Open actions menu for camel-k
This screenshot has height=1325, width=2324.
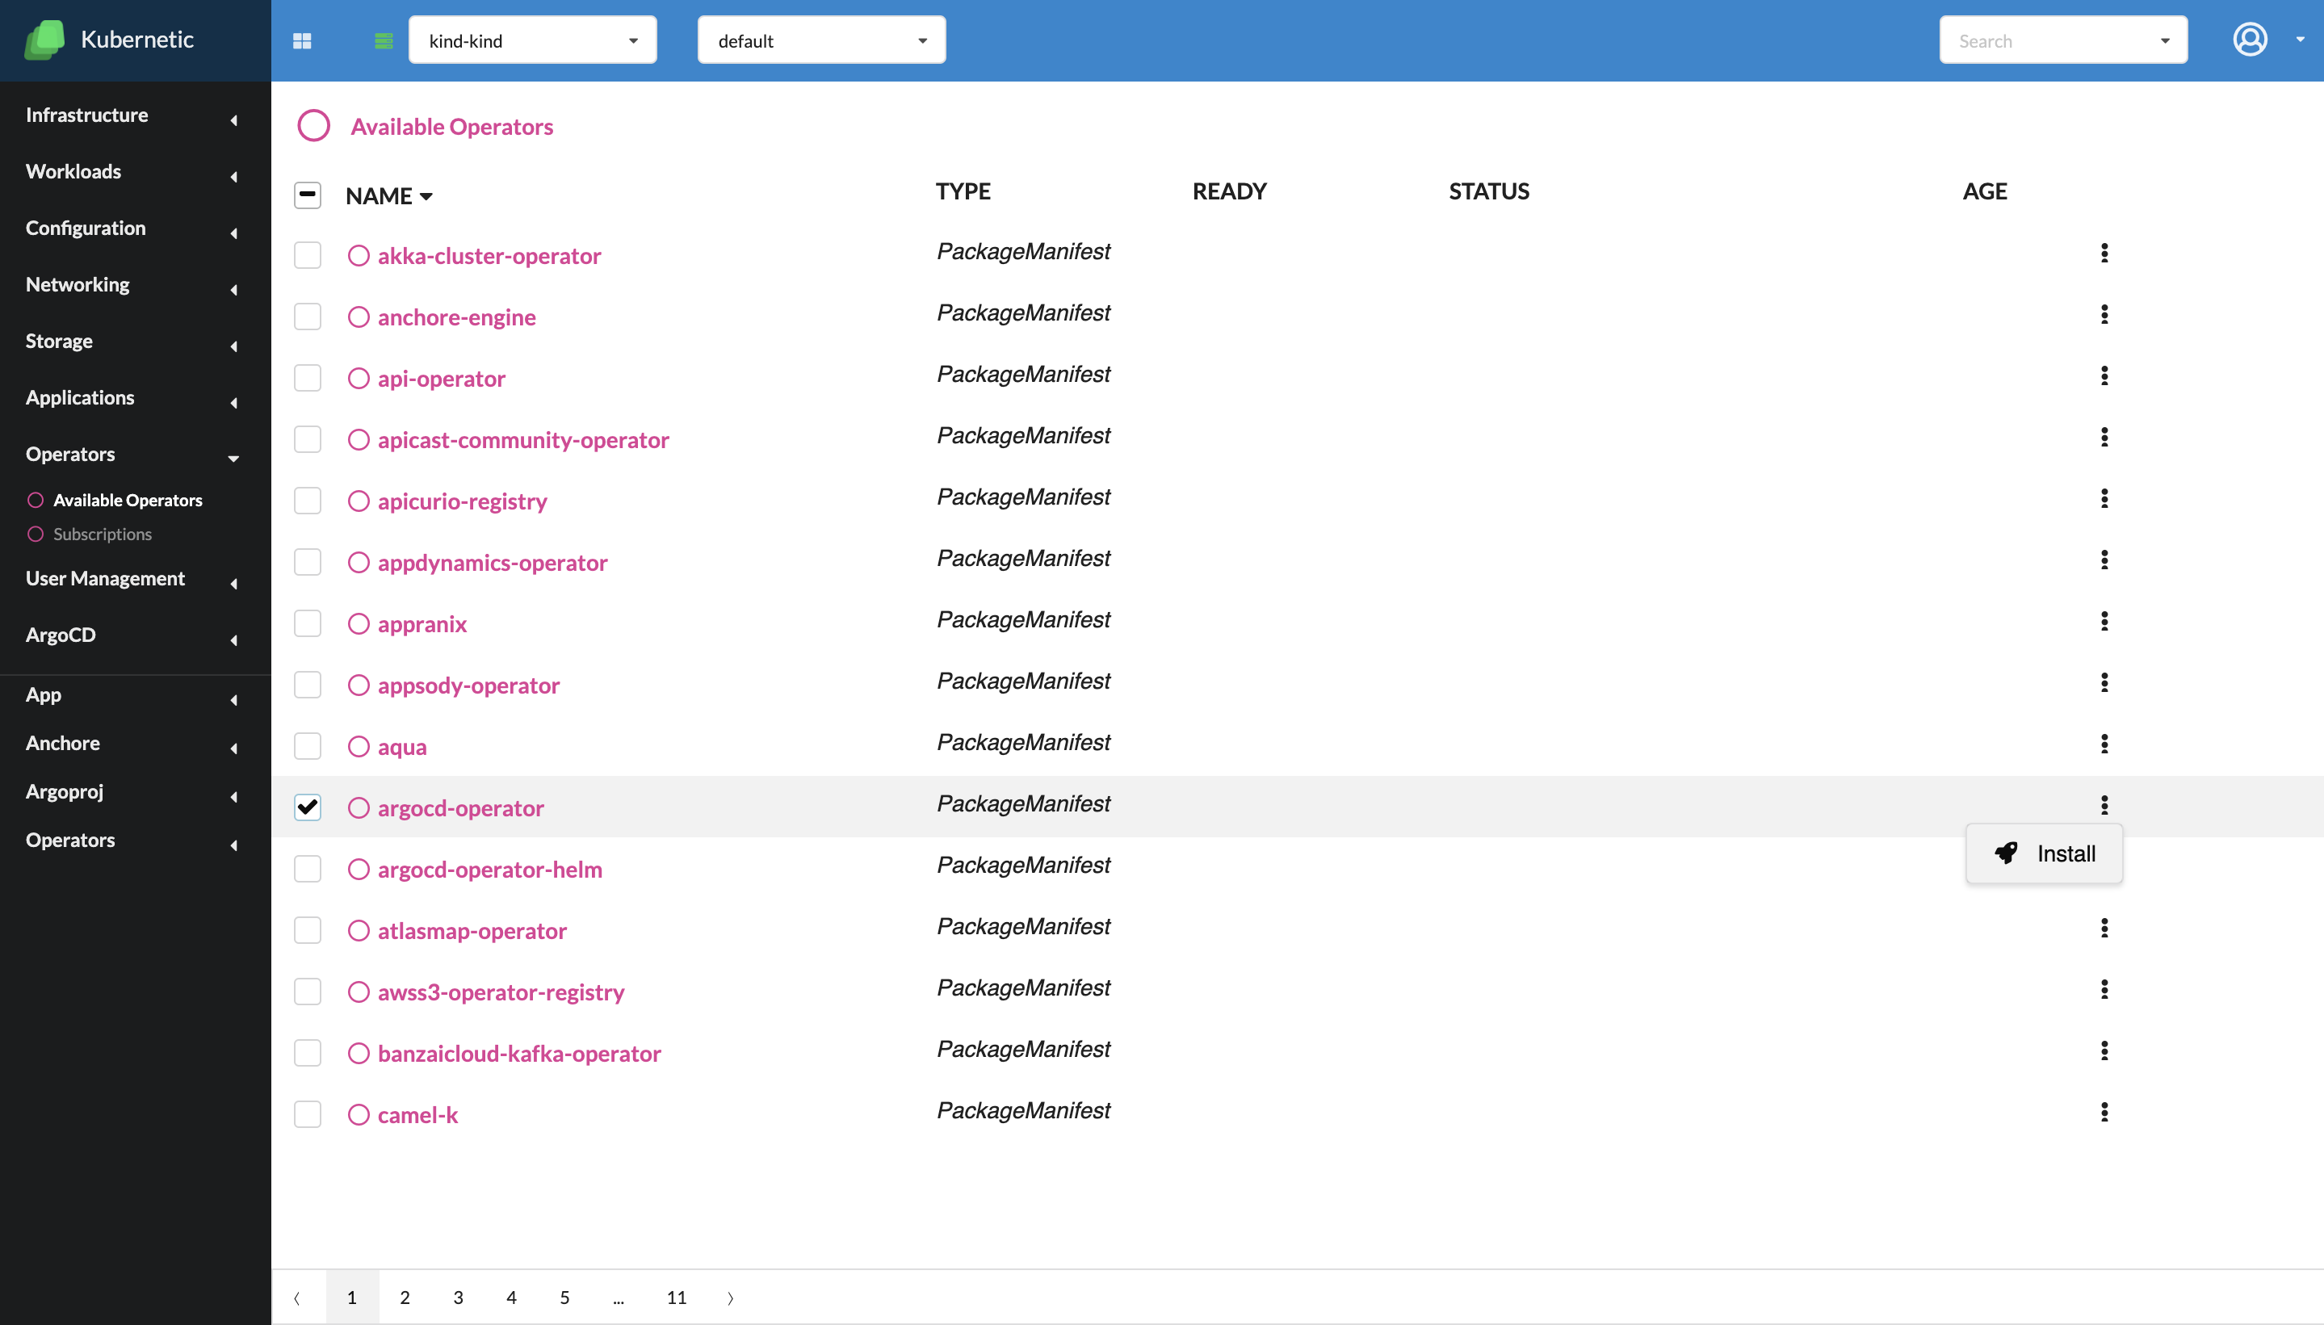[x=2104, y=1112]
